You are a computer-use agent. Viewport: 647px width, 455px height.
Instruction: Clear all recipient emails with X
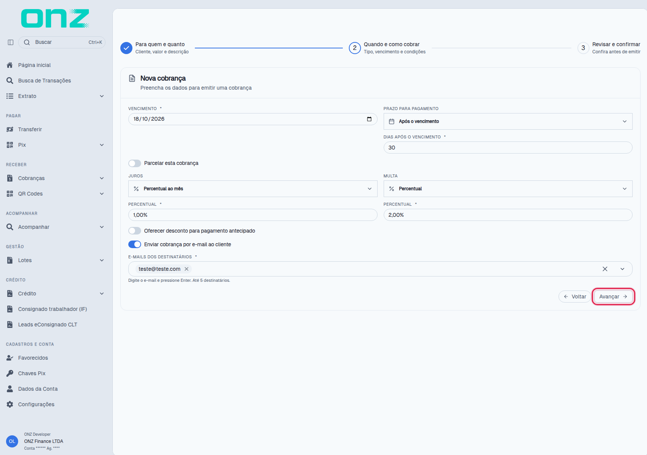pos(605,269)
